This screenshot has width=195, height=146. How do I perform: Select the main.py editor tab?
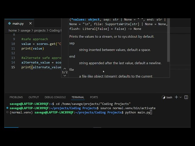pos(19,23)
